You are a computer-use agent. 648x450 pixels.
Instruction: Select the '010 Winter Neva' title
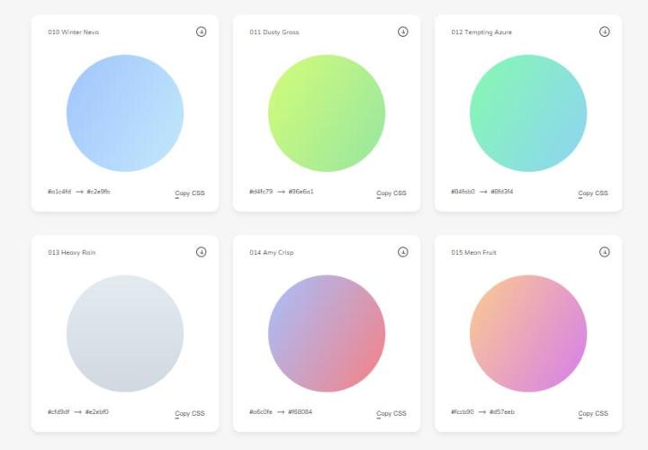[x=73, y=32]
